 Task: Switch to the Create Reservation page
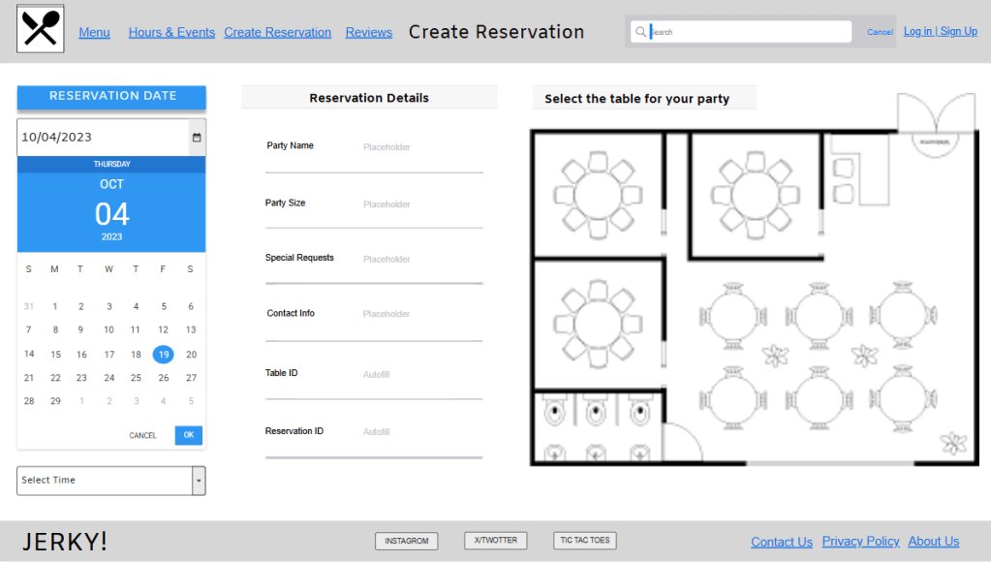click(x=277, y=32)
